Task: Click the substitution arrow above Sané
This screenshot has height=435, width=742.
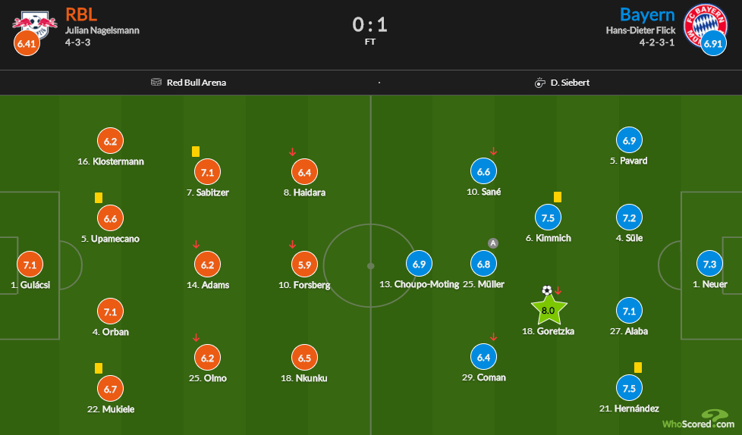Action: coord(494,152)
